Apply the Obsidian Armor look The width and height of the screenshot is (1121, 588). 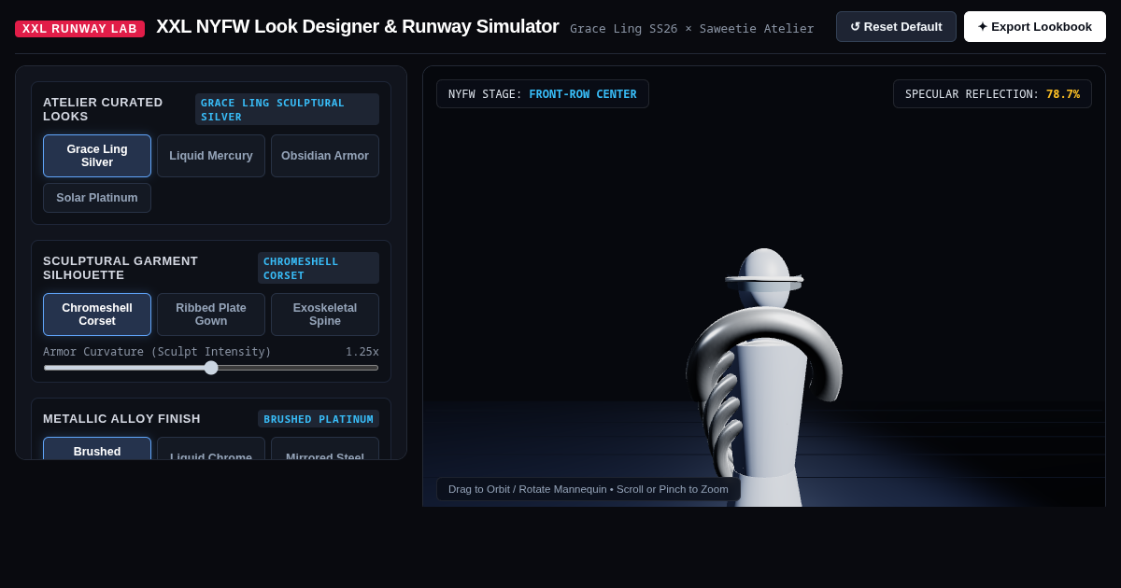point(325,156)
